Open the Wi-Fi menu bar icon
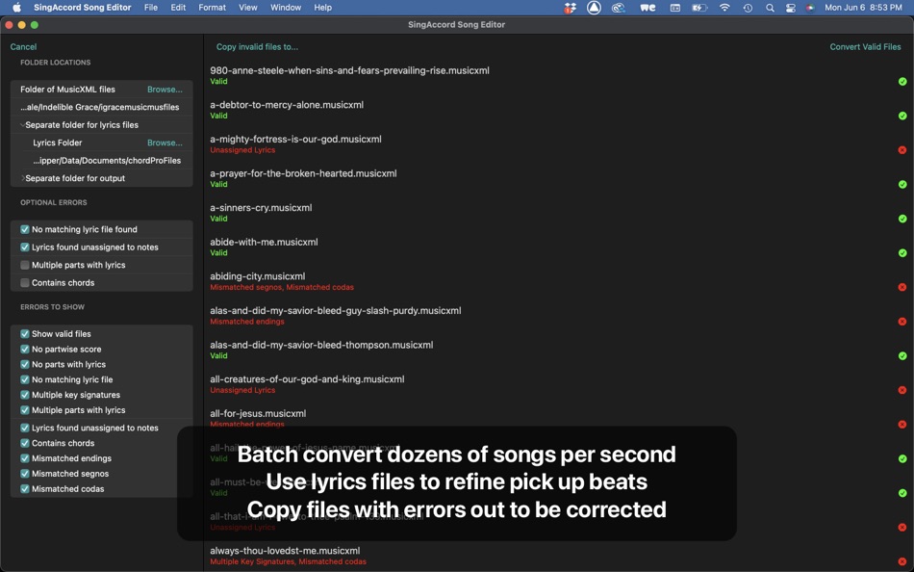Image resolution: width=914 pixels, height=572 pixels. pos(724,8)
